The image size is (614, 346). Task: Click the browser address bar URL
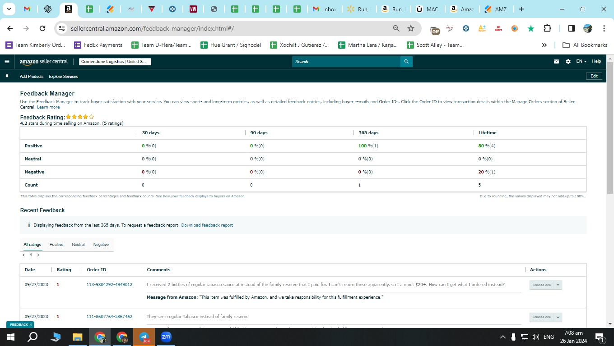click(x=152, y=28)
